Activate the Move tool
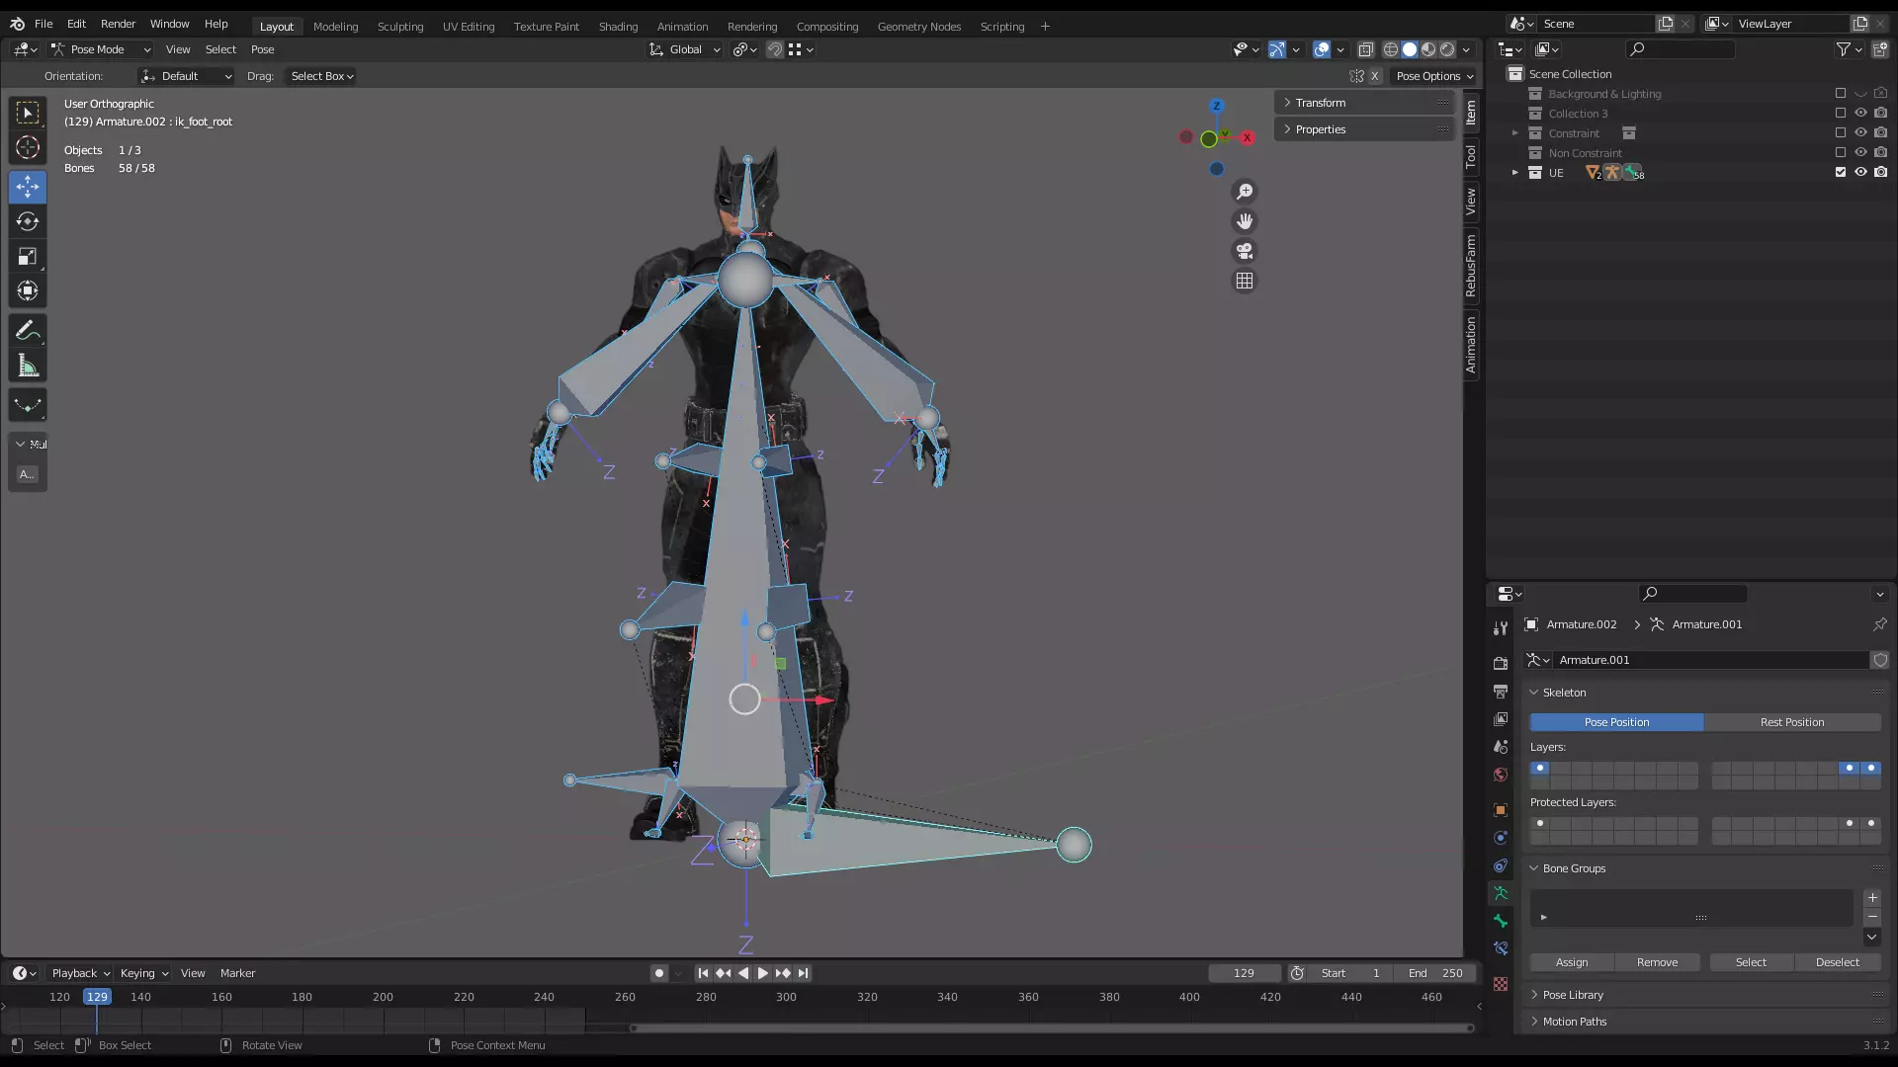The height and width of the screenshot is (1067, 1898). (28, 187)
